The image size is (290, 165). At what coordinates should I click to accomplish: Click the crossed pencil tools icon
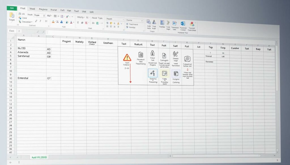pos(175,54)
